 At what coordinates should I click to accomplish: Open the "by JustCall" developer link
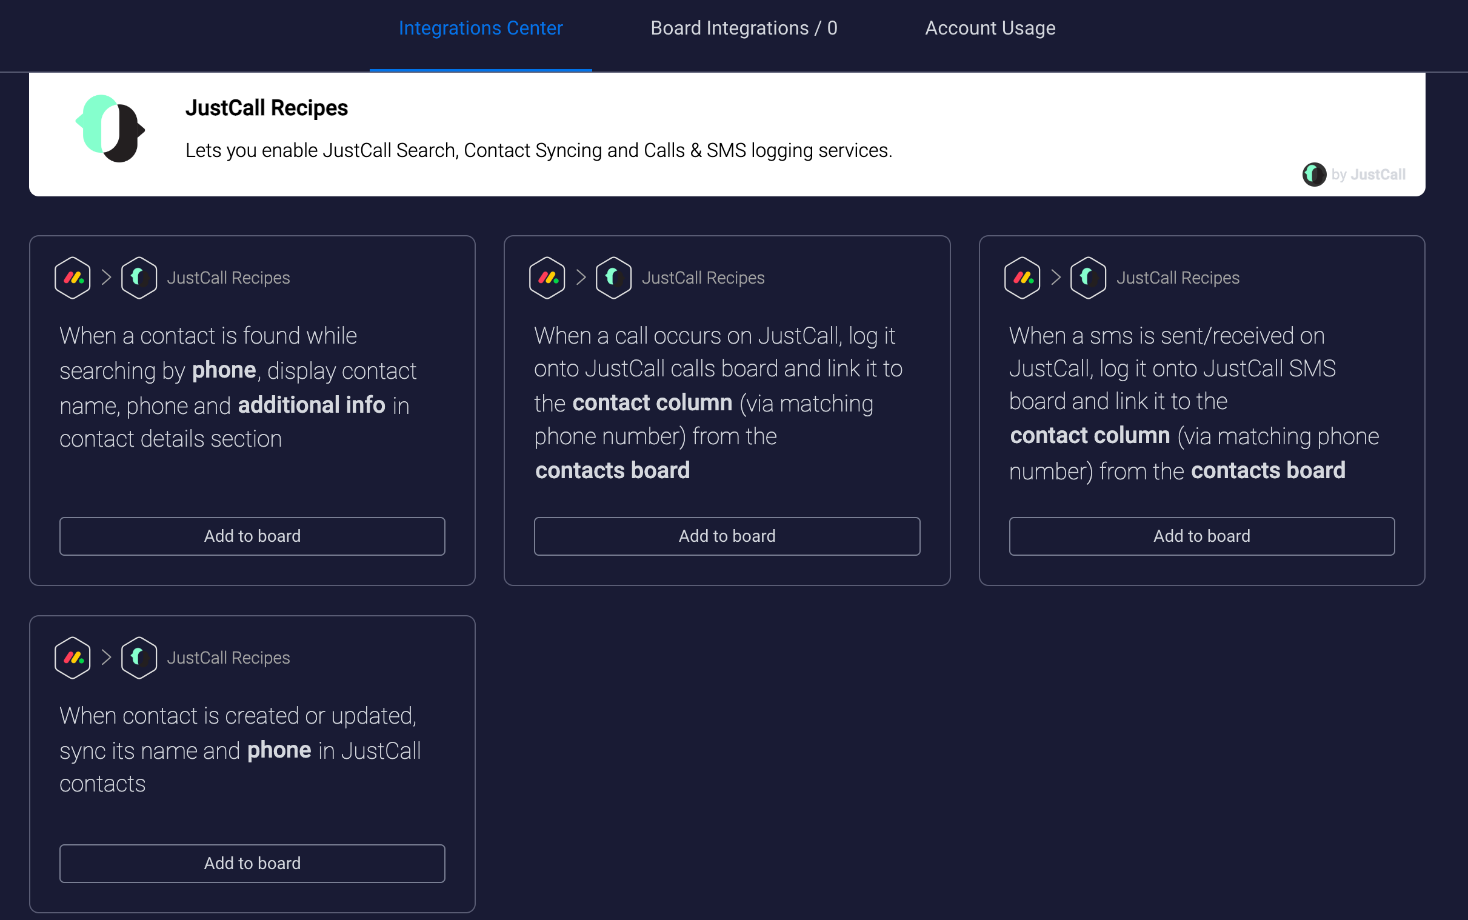tap(1368, 175)
